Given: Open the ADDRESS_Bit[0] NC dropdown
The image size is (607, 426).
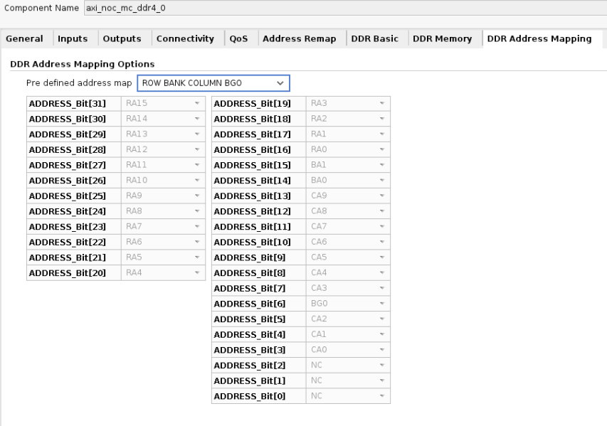Looking at the screenshot, I should pos(348,395).
